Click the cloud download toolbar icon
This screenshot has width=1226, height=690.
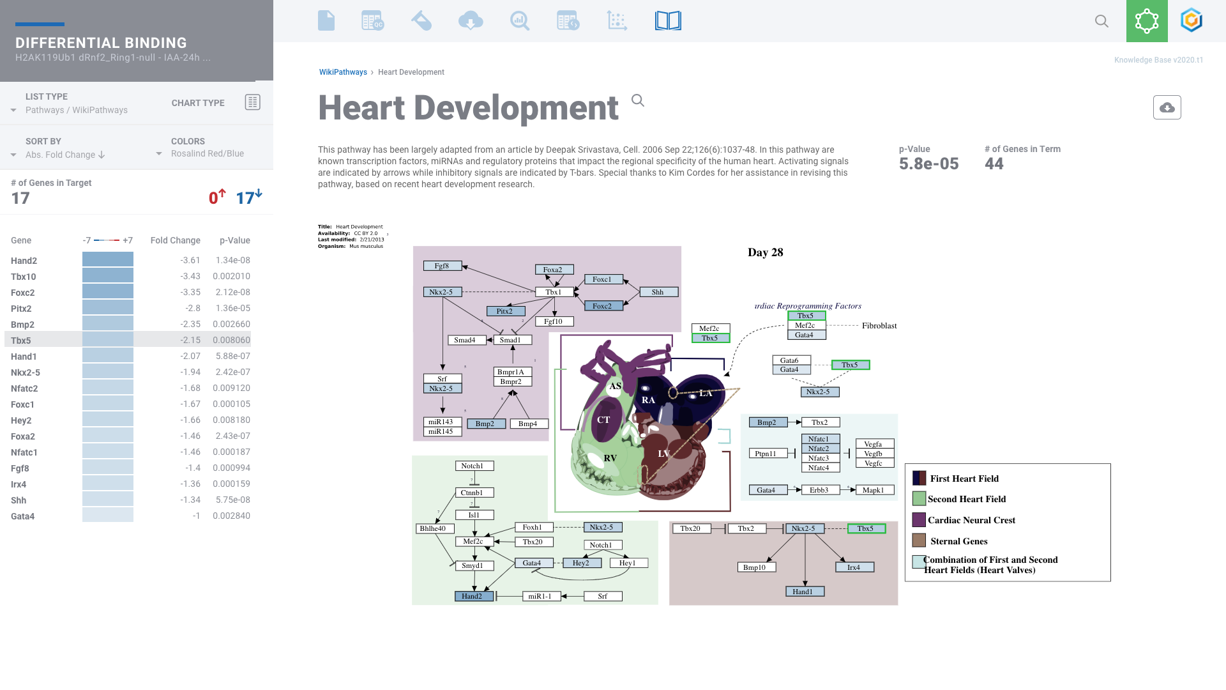[471, 20]
